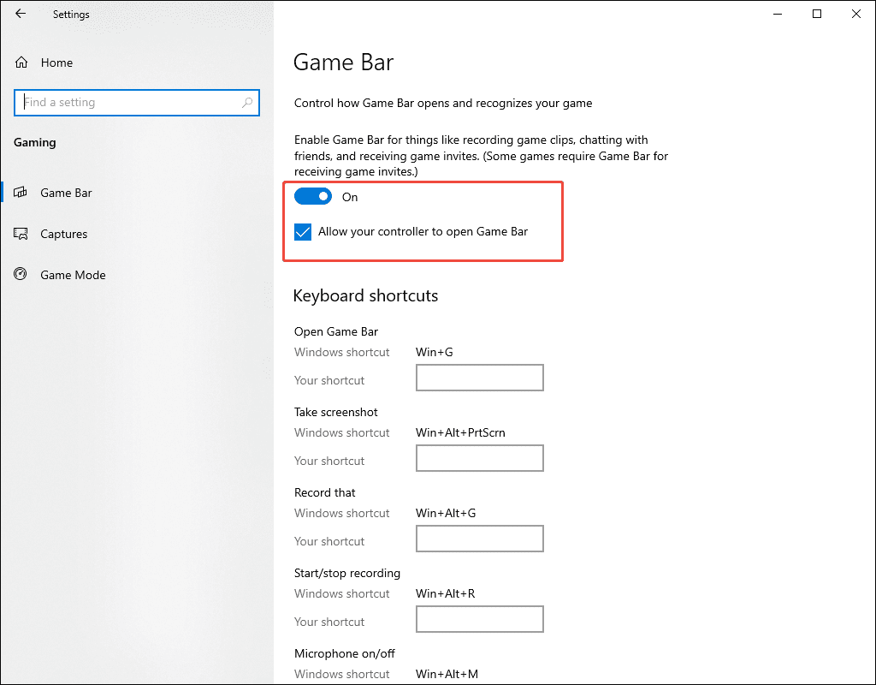Click inside the Find a setting search box
The image size is (876, 685).
(x=128, y=102)
